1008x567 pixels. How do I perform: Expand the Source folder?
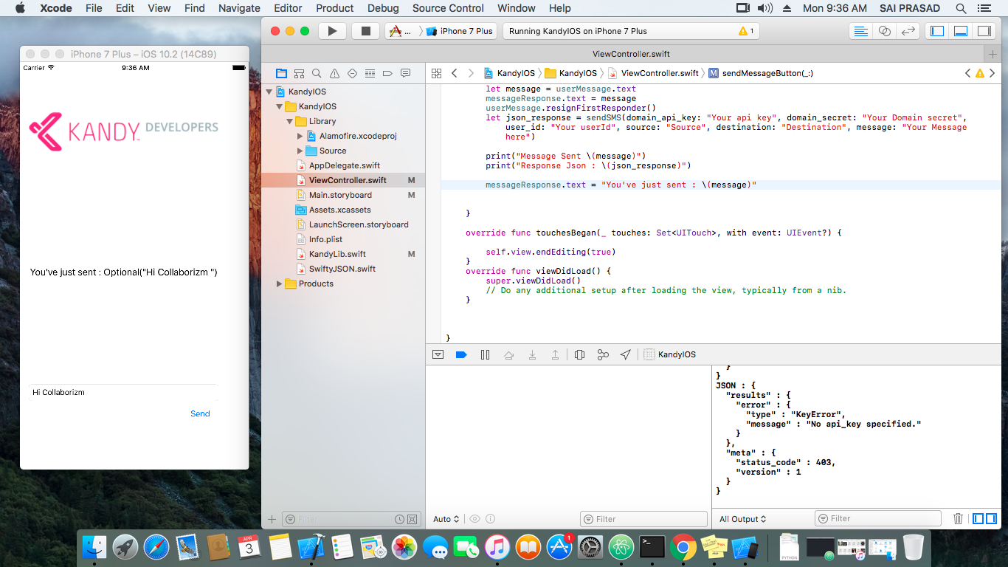pos(300,151)
